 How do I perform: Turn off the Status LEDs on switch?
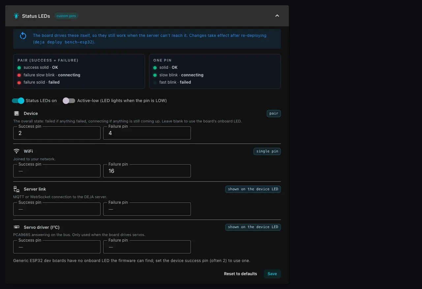pos(18,101)
